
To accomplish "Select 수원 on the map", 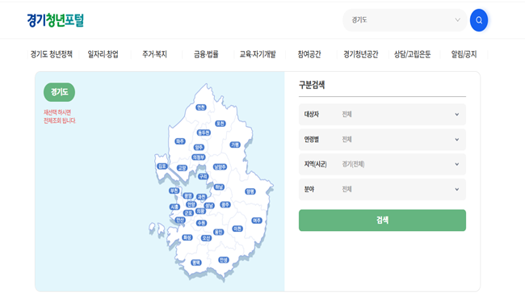I will pos(202,223).
